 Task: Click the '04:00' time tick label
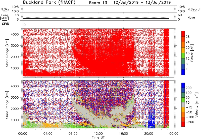[x=48, y=134]
